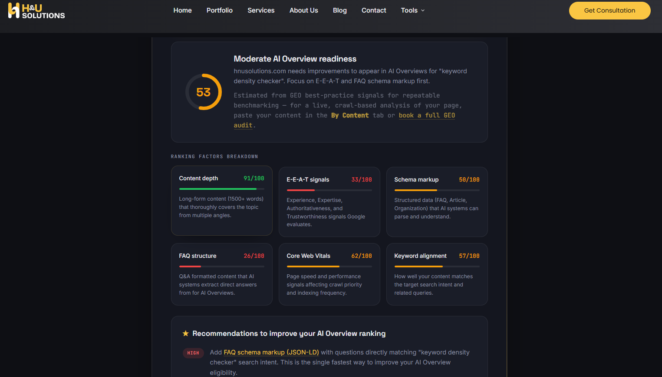Open the About Us page

point(304,10)
